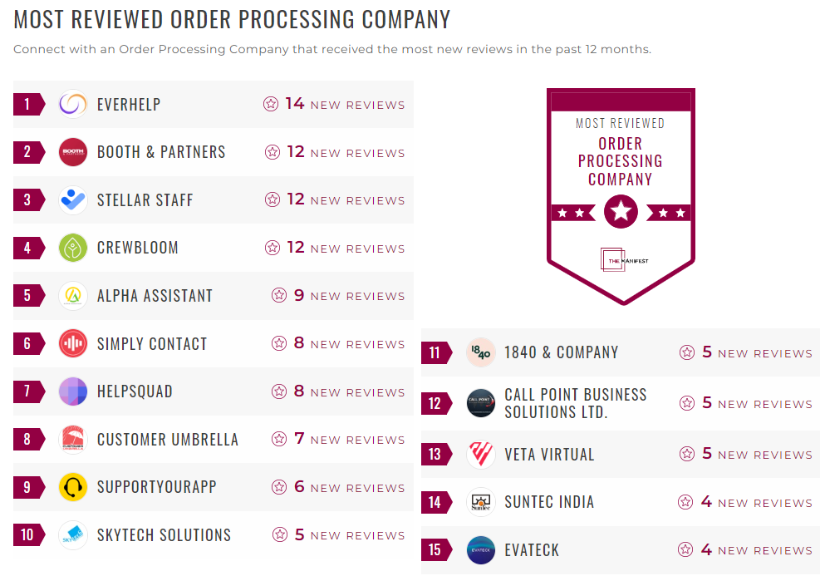
Task: Click the Veta Virtual logo icon
Action: click(x=481, y=455)
